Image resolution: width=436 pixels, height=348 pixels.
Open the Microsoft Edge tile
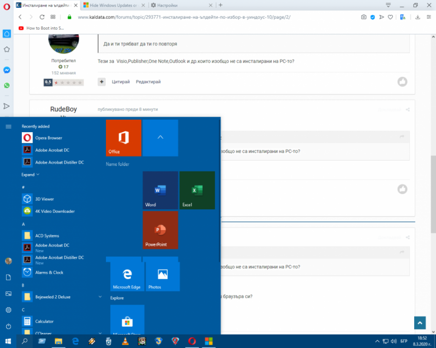(127, 277)
